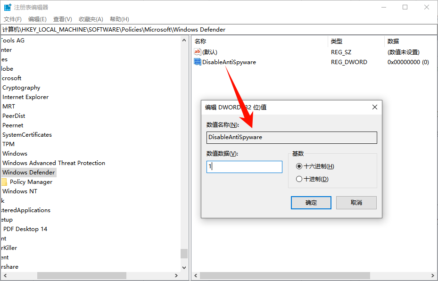Select the MRT key

click(8, 107)
